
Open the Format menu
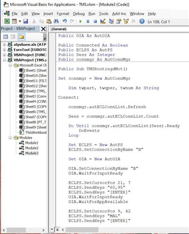click(63, 14)
